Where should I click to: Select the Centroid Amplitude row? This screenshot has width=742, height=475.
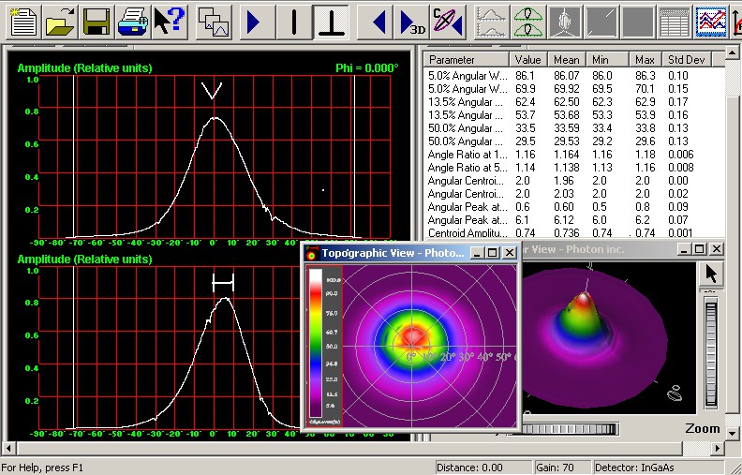tap(467, 232)
